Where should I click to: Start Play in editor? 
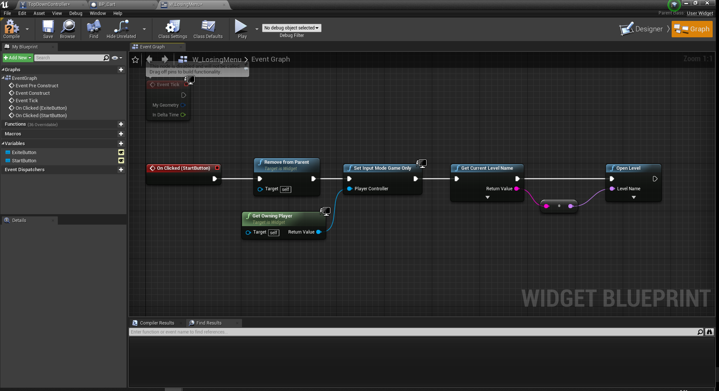[242, 29]
